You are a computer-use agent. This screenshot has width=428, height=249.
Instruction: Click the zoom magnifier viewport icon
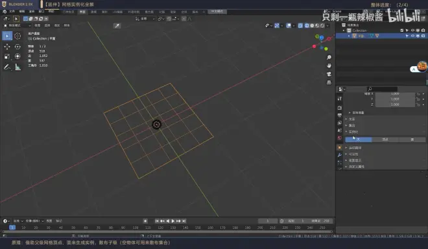[x=329, y=57]
